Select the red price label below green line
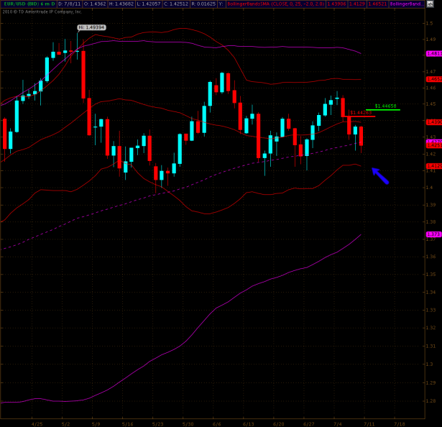442x427 pixels. point(359,113)
